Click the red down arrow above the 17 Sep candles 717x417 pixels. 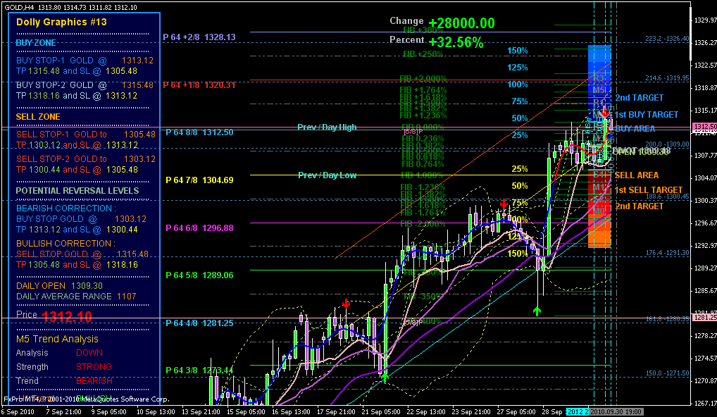(347, 303)
